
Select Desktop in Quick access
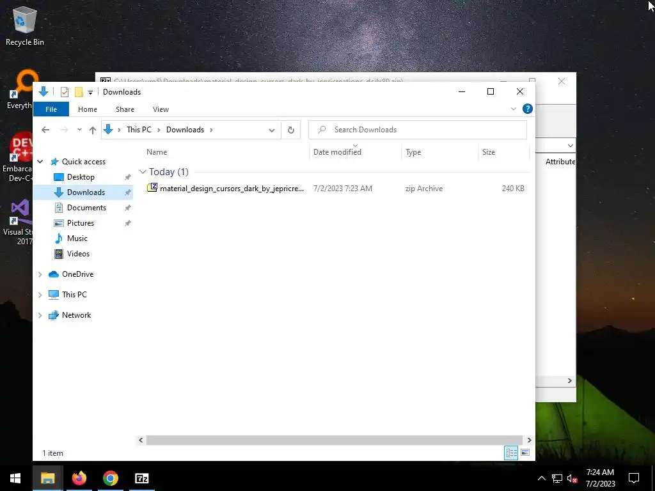click(81, 177)
